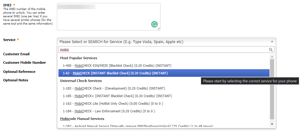The height and width of the screenshot is (136, 301).
Task: Click the 'Universal Check Services' group heading
Action: point(81,81)
